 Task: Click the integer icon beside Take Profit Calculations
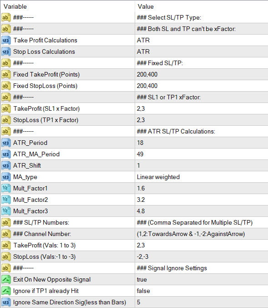pos(6,40)
